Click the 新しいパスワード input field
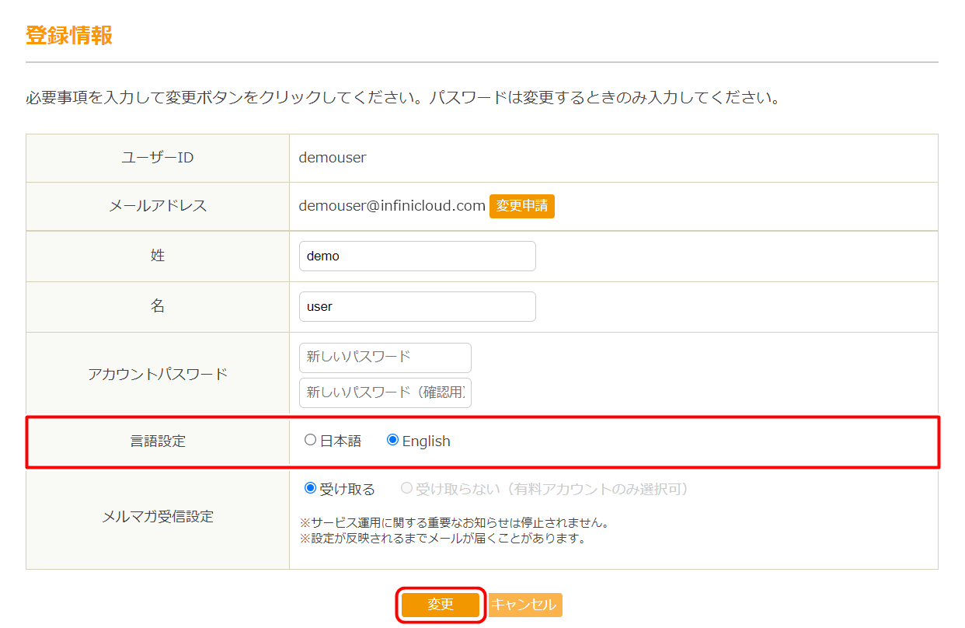Screen dimensions: 965x628 (x=385, y=358)
